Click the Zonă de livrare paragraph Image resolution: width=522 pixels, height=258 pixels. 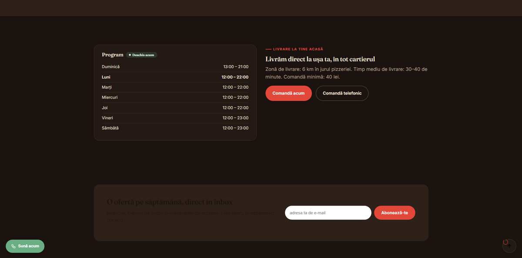[x=347, y=73]
